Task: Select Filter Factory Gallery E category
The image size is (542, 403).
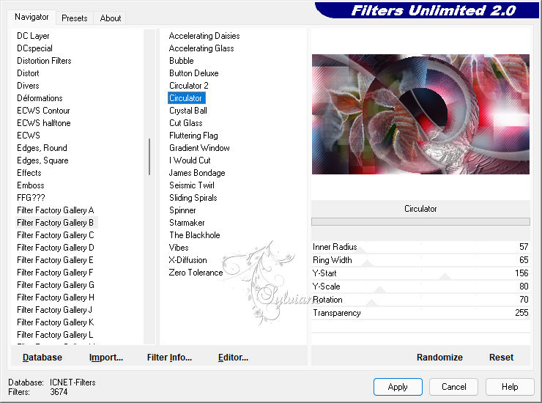Action: (x=55, y=260)
